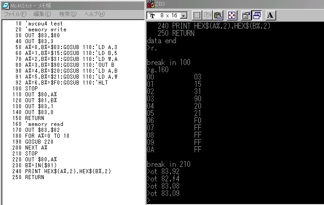
Task: Click the '240 PRINT HEX$' line in ZB3 terminal
Action: (x=214, y=26)
